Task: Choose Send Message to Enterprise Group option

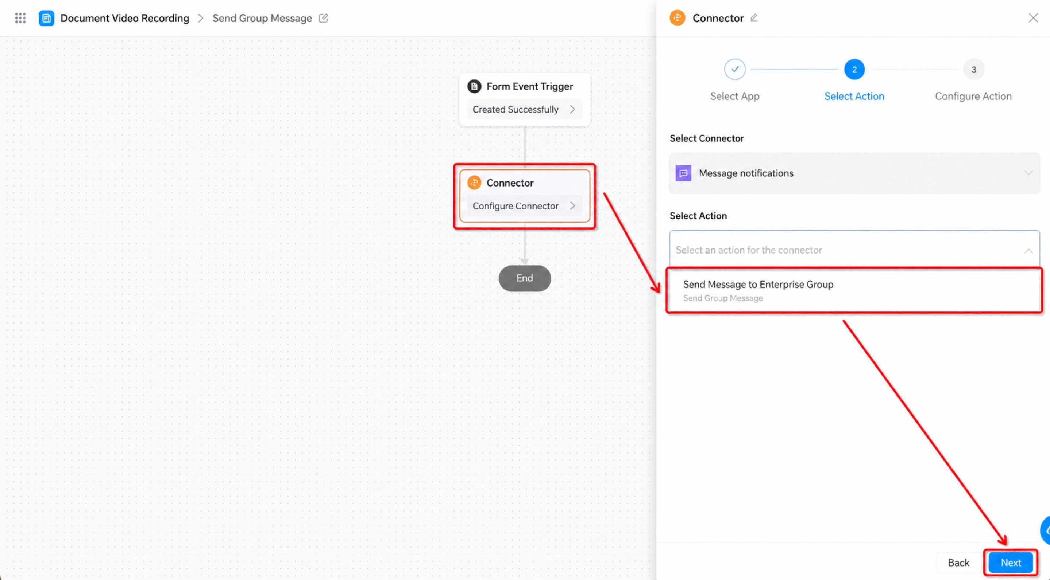Action: pyautogui.click(x=855, y=290)
